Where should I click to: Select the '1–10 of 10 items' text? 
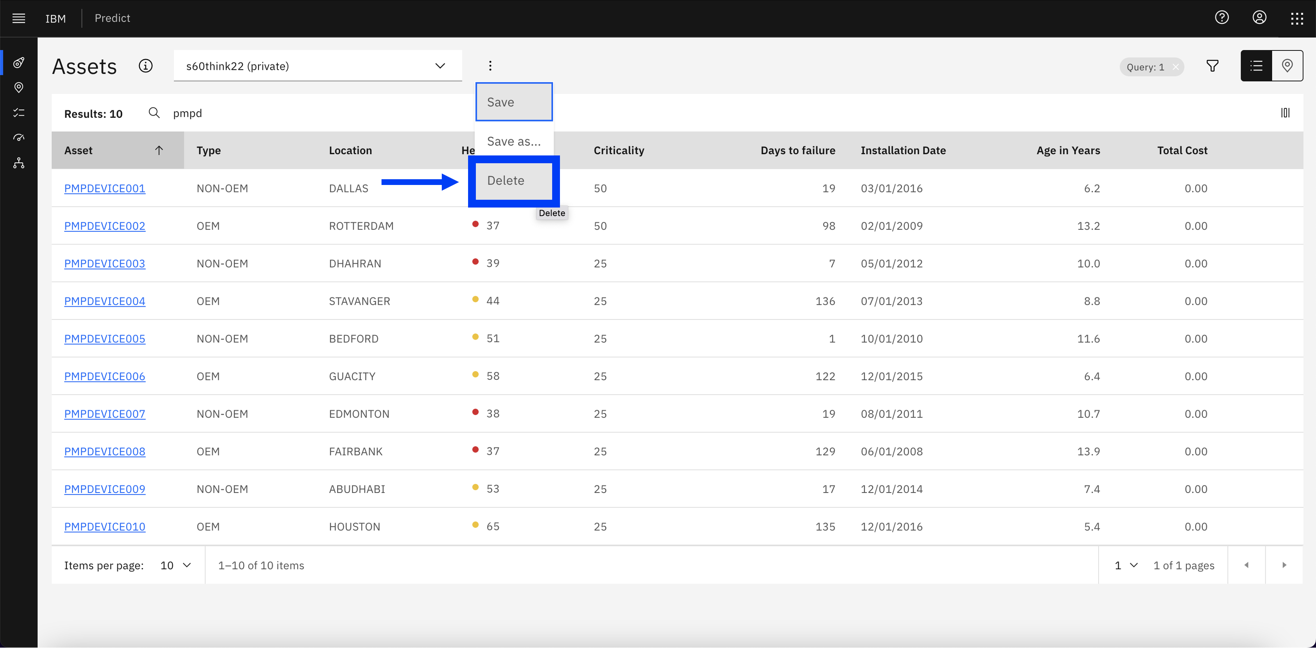[261, 565]
